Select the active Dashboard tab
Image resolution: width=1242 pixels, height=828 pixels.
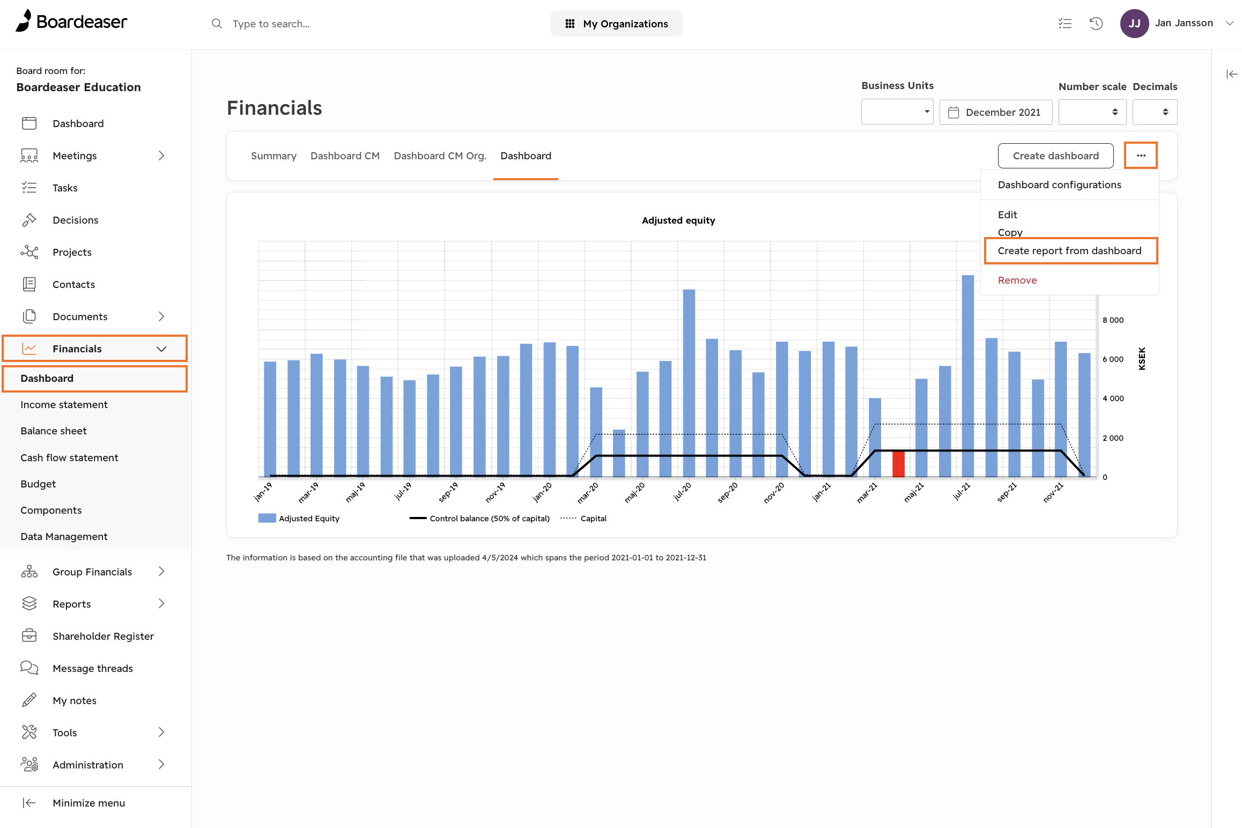[x=526, y=156]
